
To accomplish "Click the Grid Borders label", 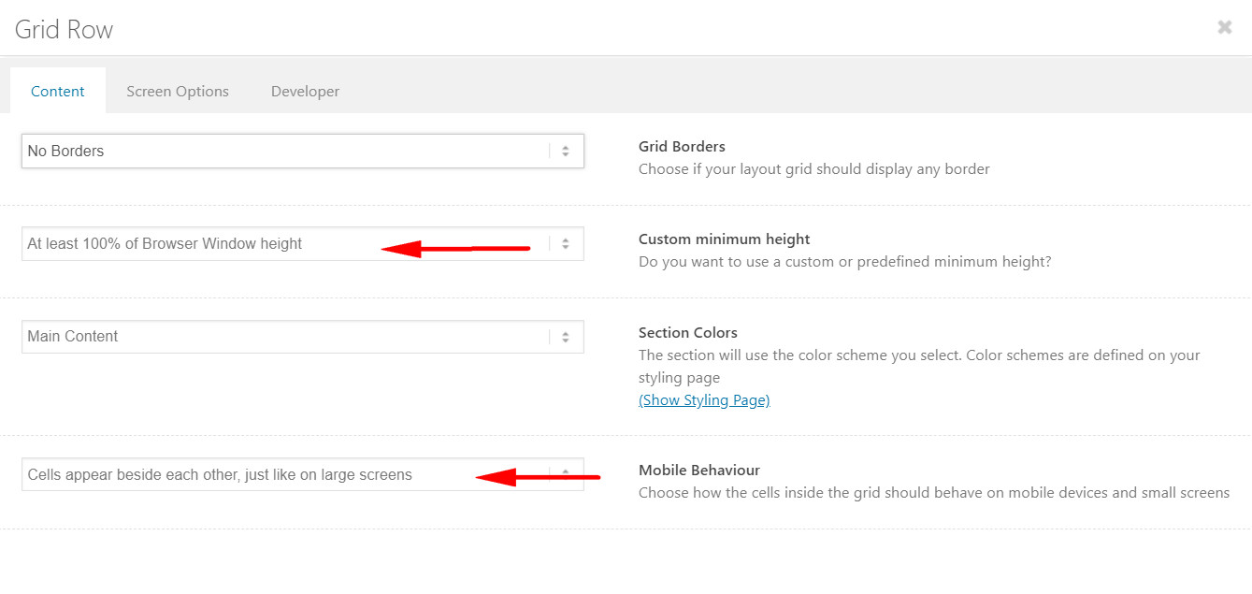I will point(682,146).
